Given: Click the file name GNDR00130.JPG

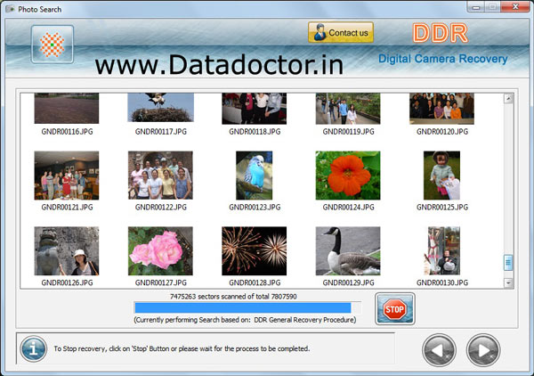Looking at the screenshot, I should pyautogui.click(x=442, y=283).
